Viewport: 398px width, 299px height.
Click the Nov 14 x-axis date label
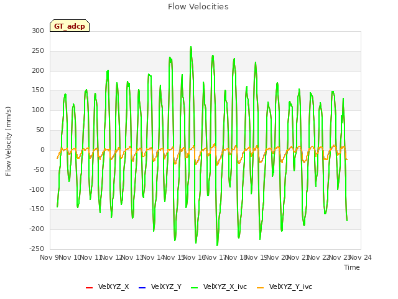153,257
